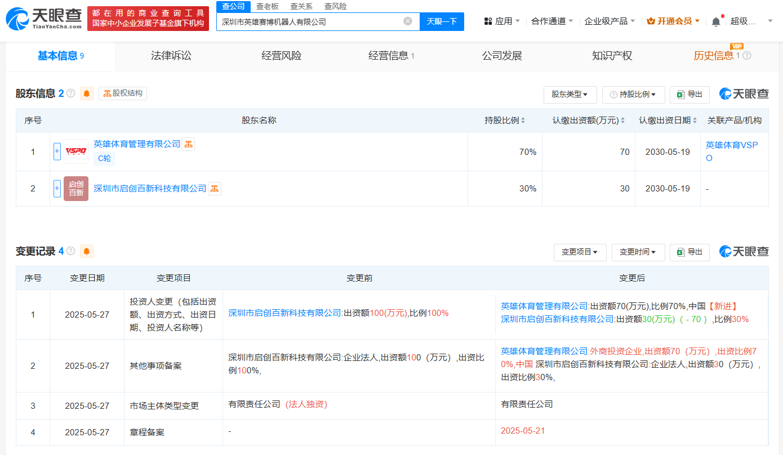Open notifications bell in top header

coord(715,21)
